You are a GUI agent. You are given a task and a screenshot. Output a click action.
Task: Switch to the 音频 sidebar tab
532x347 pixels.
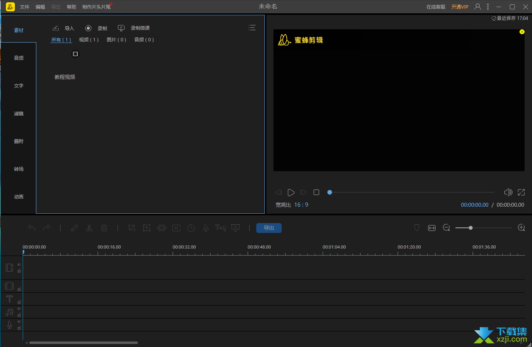19,58
